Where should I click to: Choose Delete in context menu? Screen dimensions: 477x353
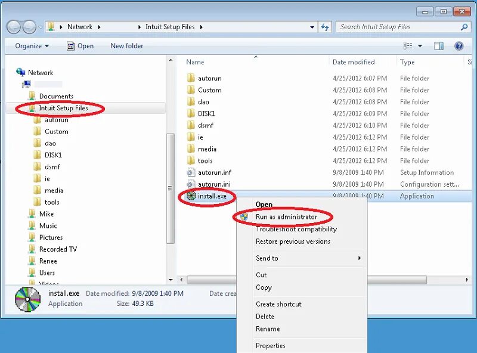pos(265,317)
